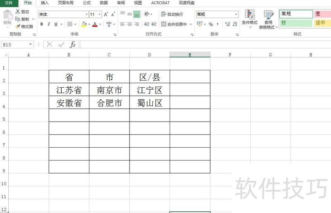
Task: Align text left
Action: (x=122, y=24)
